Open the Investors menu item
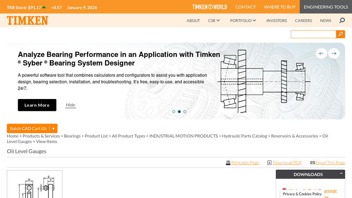The image size is (352, 198). [x=276, y=21]
